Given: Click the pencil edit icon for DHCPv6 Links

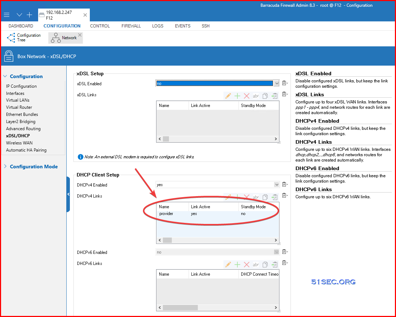Looking at the screenshot, I should tap(228, 265).
